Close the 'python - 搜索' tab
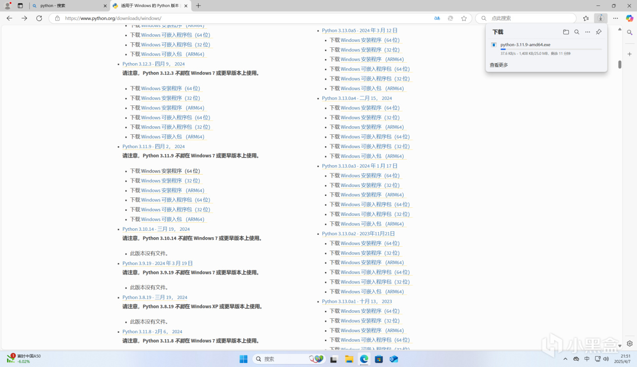This screenshot has width=637, height=367. point(105,6)
